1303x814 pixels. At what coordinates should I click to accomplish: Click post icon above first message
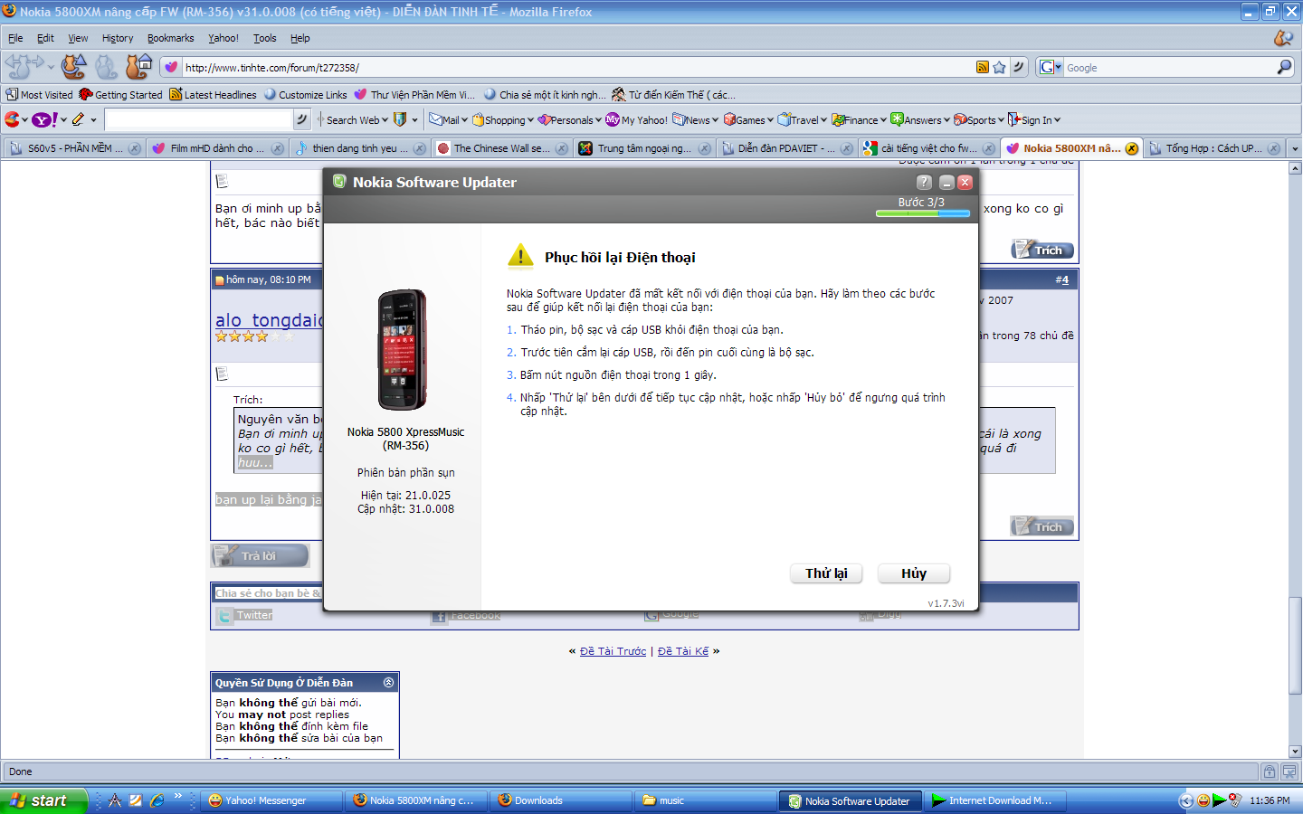[222, 181]
